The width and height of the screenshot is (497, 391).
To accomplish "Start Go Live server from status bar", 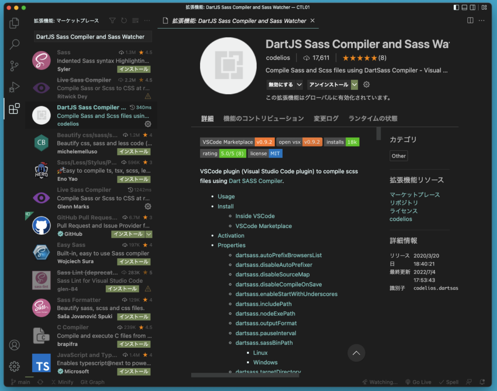I will pos(418,382).
